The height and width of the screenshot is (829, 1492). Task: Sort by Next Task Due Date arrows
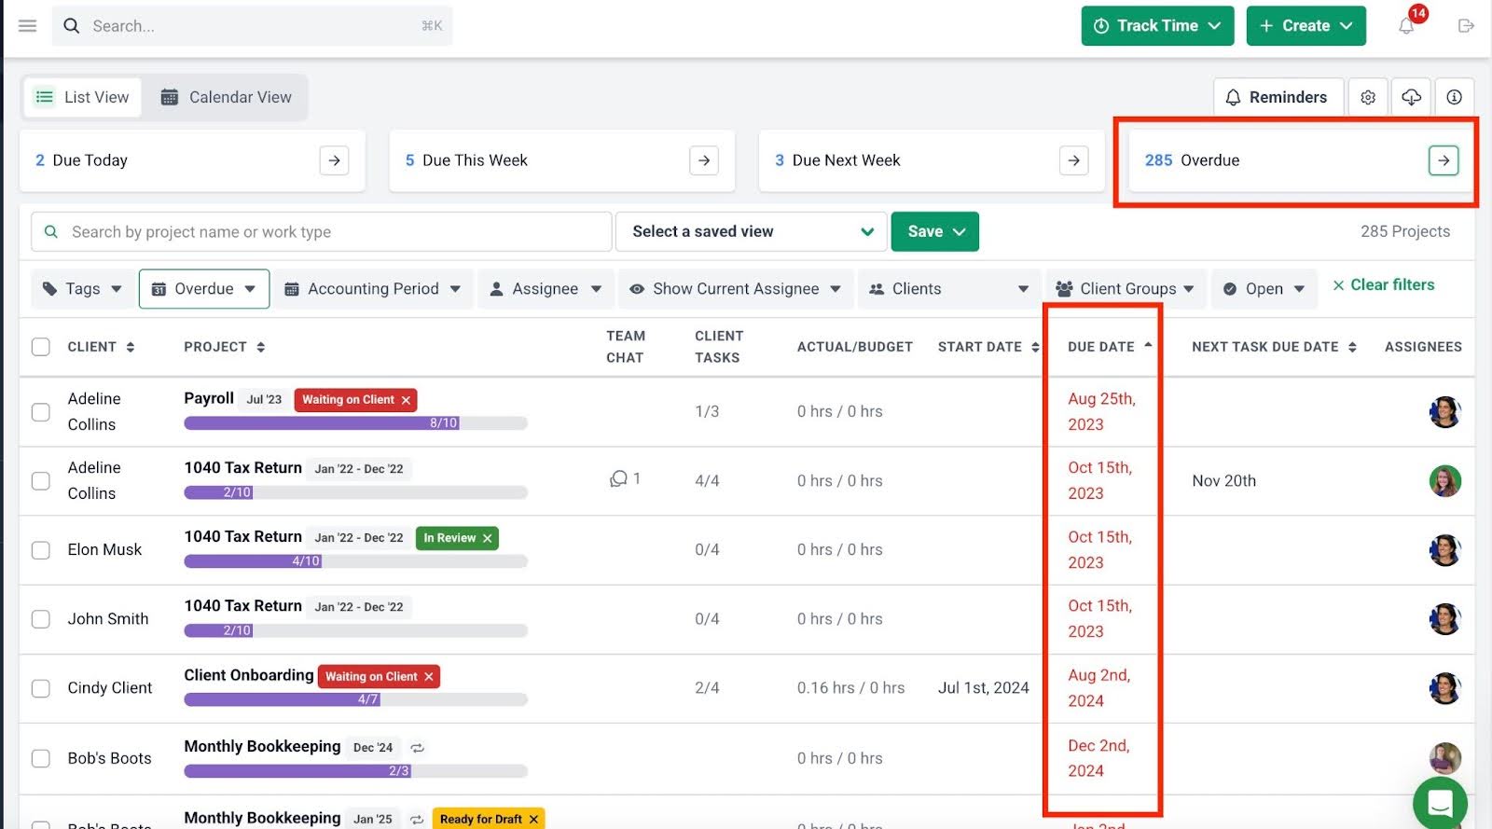click(1352, 347)
